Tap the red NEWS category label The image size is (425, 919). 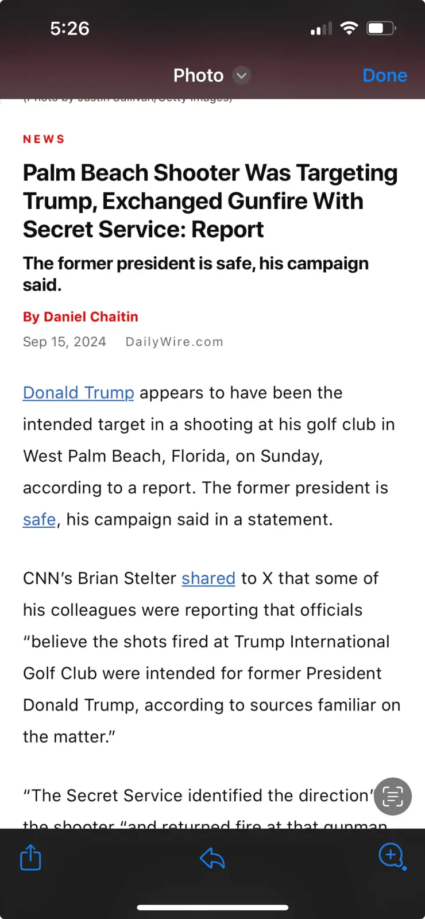pos(44,139)
